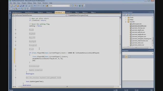Select pacman_death.wav in Solution Explorer
This screenshot has width=163, height=91.
[x=138, y=30]
